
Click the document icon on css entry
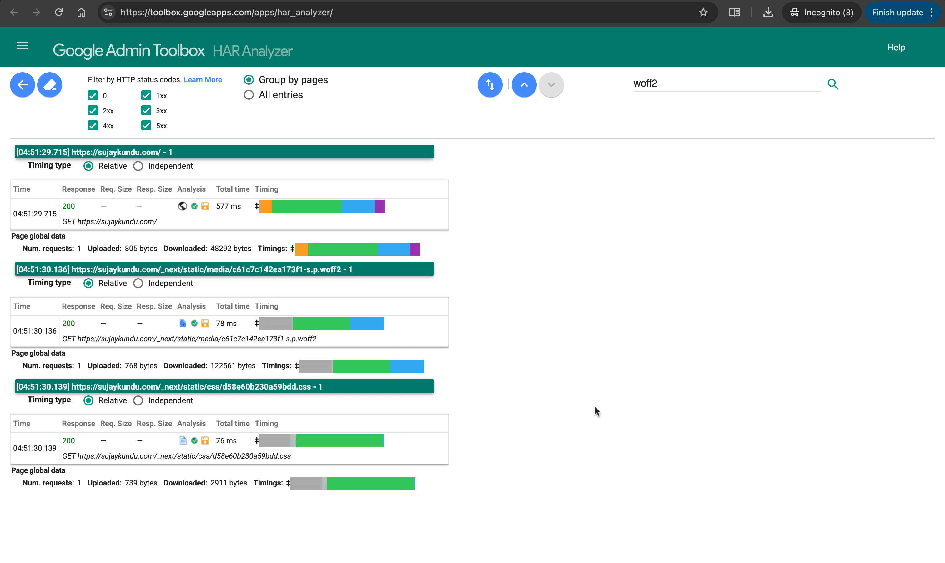[183, 440]
